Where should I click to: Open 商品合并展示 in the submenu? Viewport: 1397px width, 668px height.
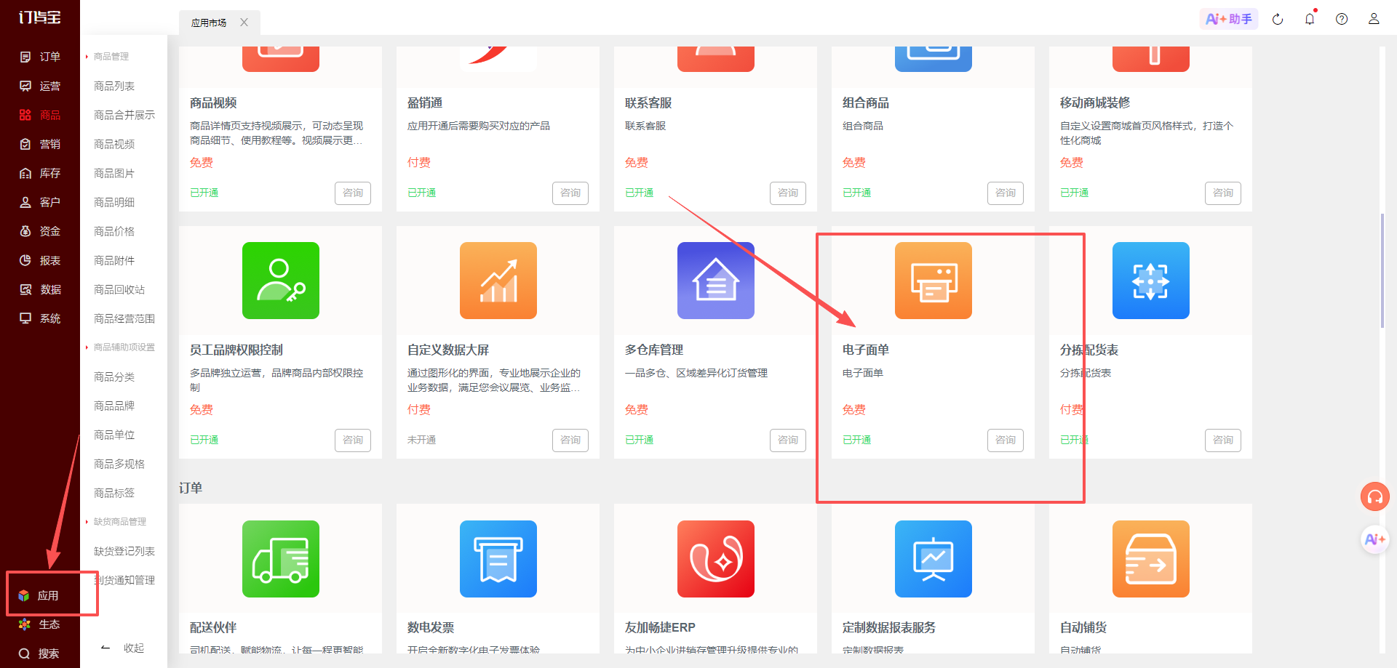point(124,115)
